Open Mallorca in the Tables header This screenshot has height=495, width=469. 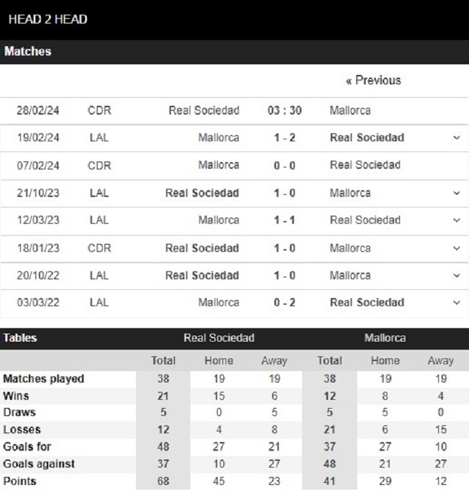(385, 338)
